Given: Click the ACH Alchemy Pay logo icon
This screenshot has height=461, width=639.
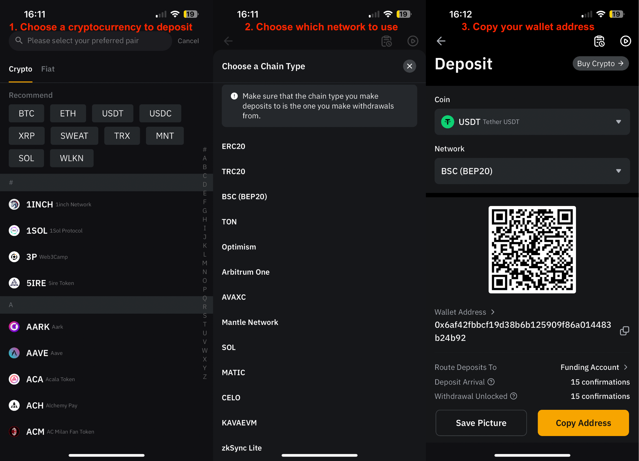Looking at the screenshot, I should point(14,405).
